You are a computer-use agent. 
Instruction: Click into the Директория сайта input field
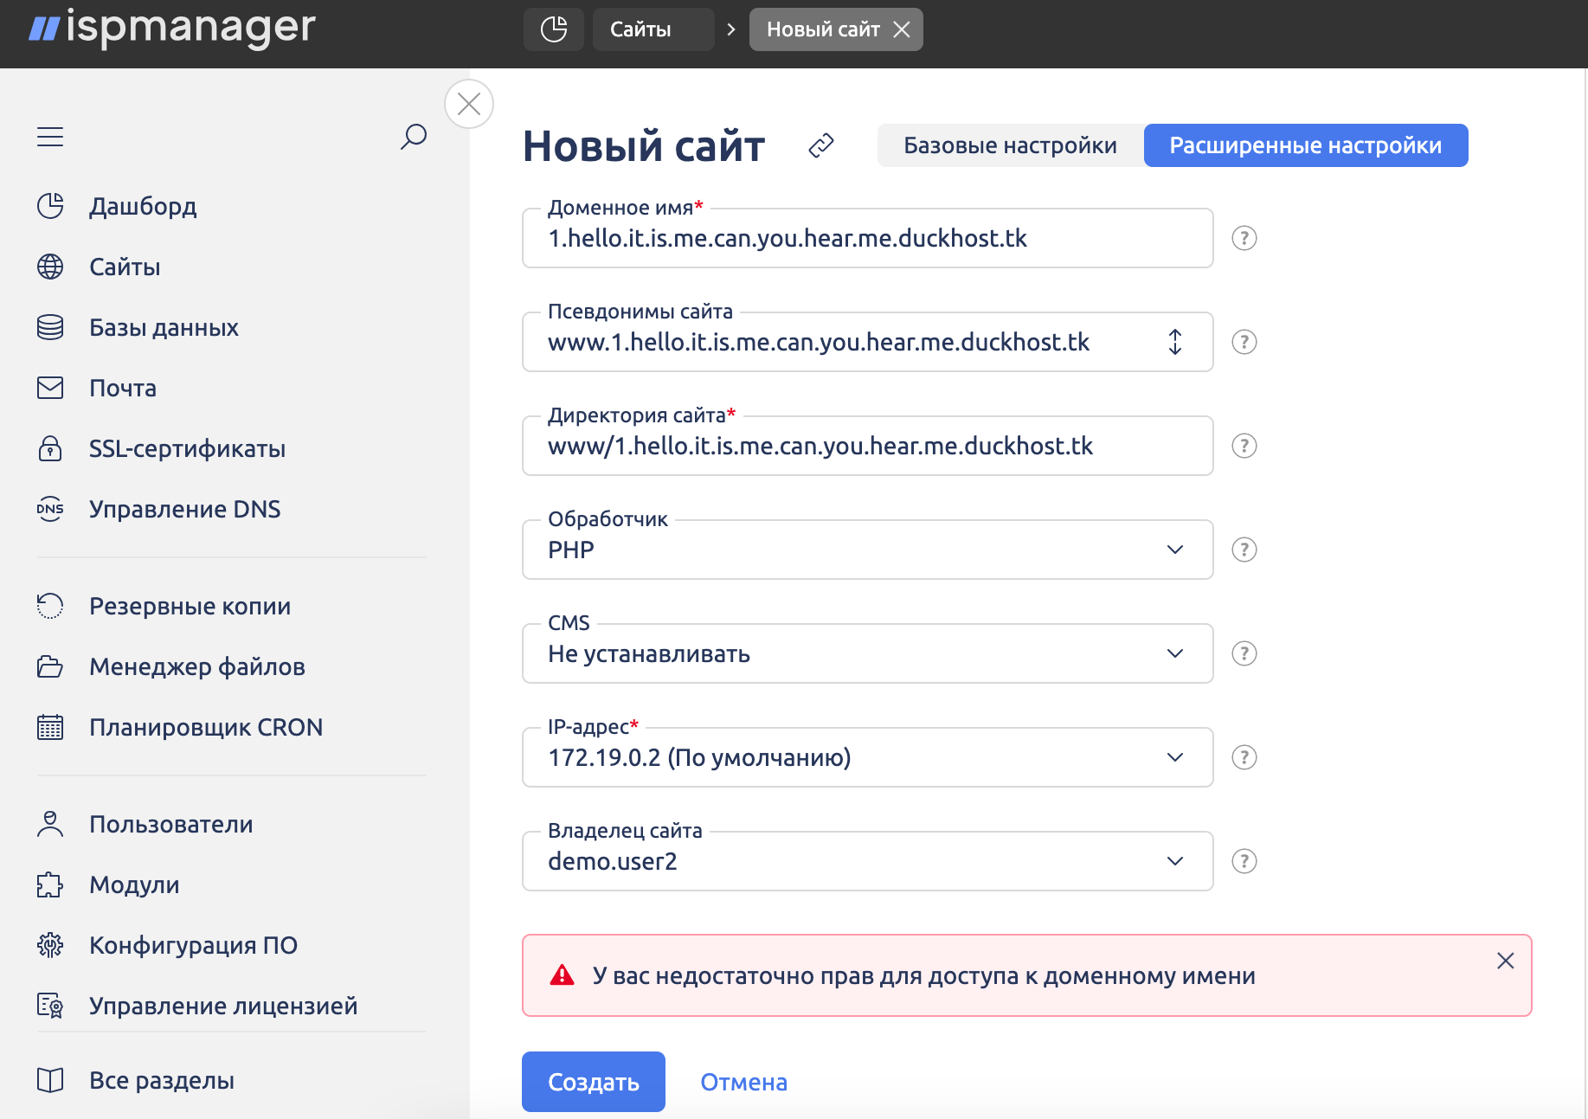(x=867, y=447)
